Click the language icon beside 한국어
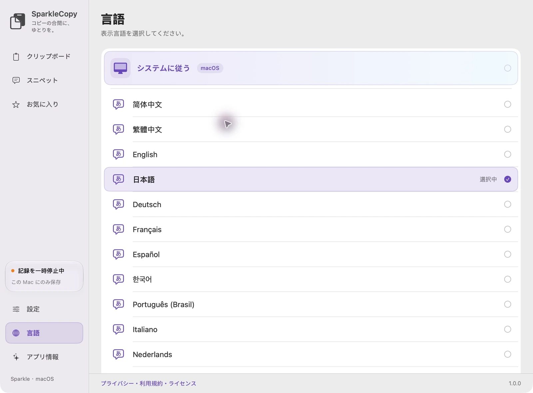 point(118,279)
